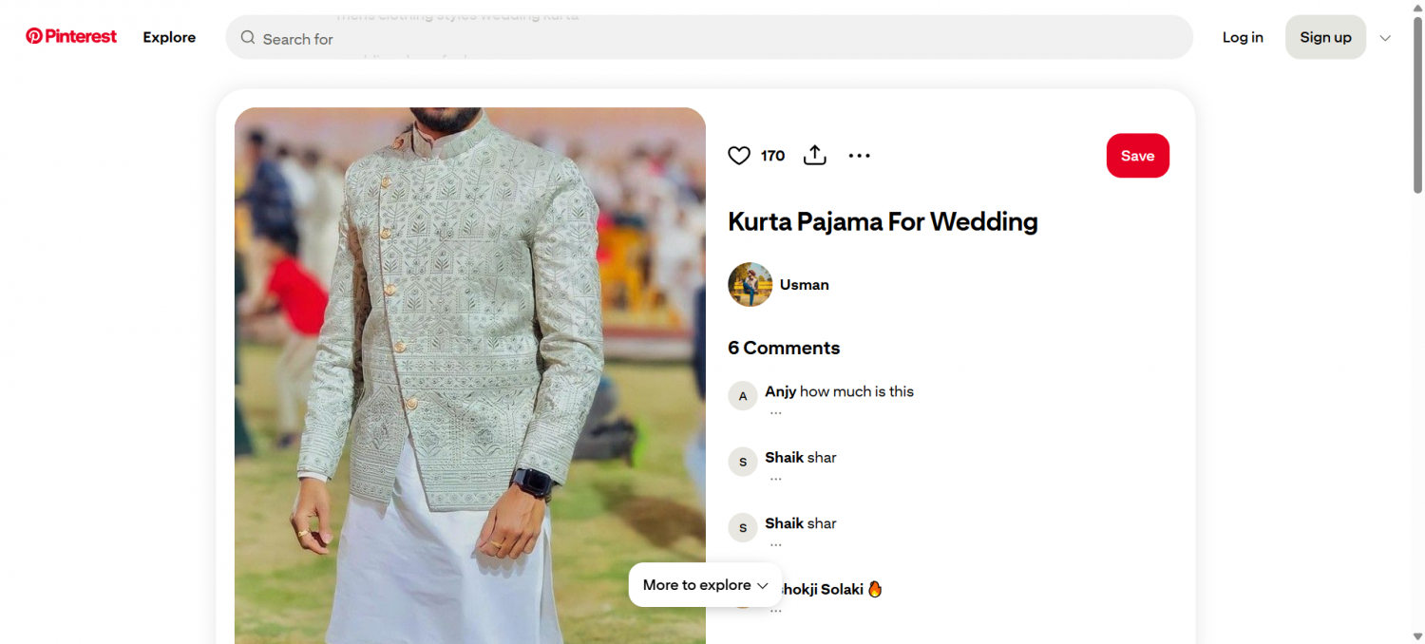Viewport: 1425px width, 644px height.
Task: Open options under Anjy's comment
Action: coord(776,413)
